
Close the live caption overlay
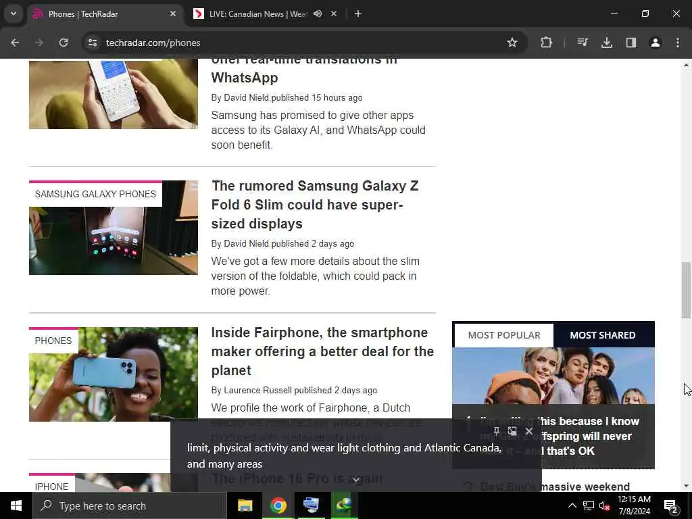529,430
